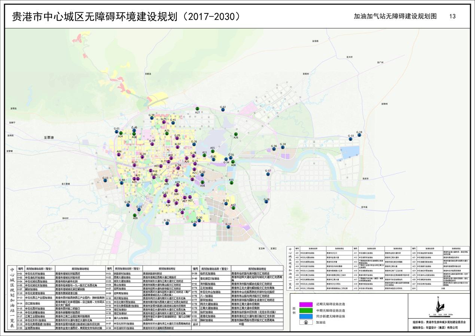
Task: Click the green A26 station marker
Action: pyautogui.click(x=236, y=134)
